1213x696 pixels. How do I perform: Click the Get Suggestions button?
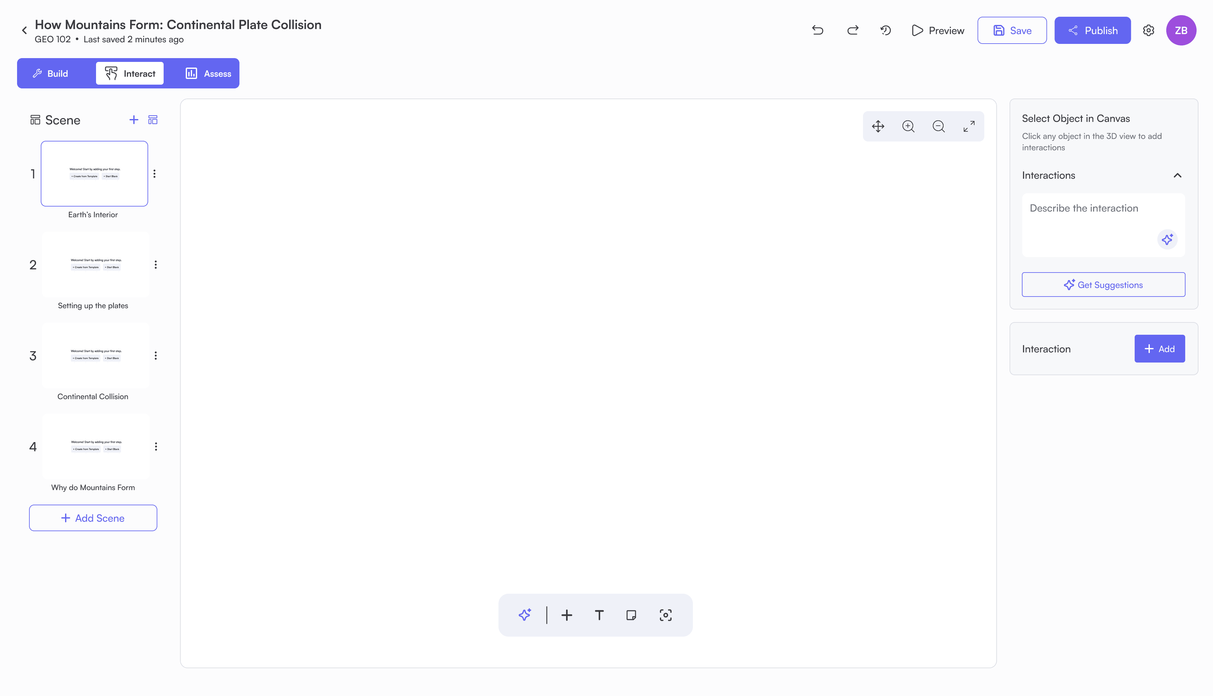(x=1103, y=285)
